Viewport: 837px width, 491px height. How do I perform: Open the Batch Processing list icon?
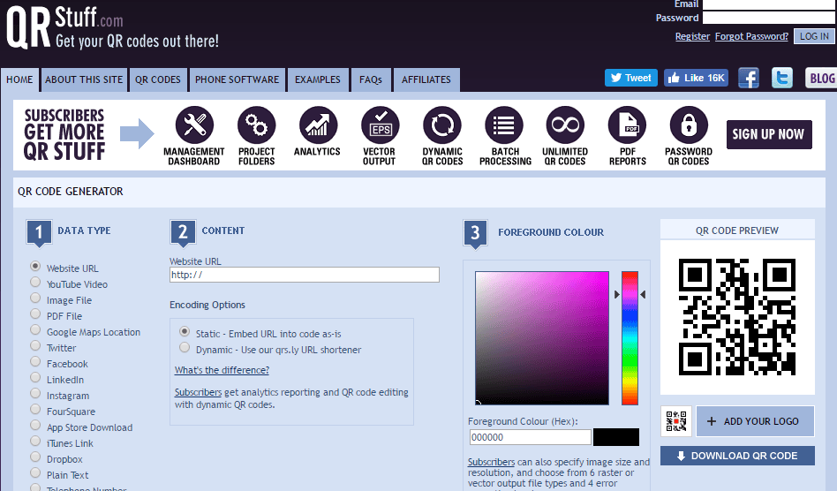pyautogui.click(x=503, y=125)
